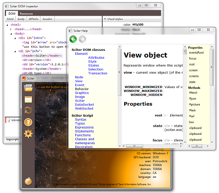
Task: Open the Graphics link in Sciter Help
Action: coord(82,93)
